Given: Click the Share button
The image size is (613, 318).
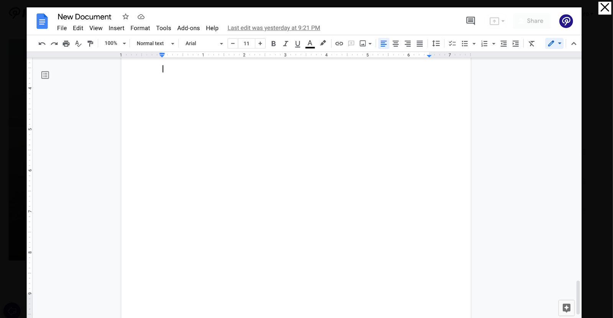Looking at the screenshot, I should tap(531, 21).
